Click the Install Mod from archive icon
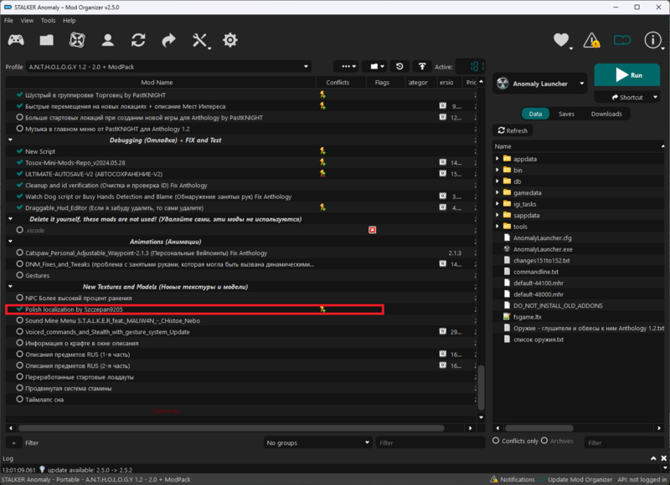Image resolution: width=670 pixels, height=485 pixels. [x=46, y=39]
